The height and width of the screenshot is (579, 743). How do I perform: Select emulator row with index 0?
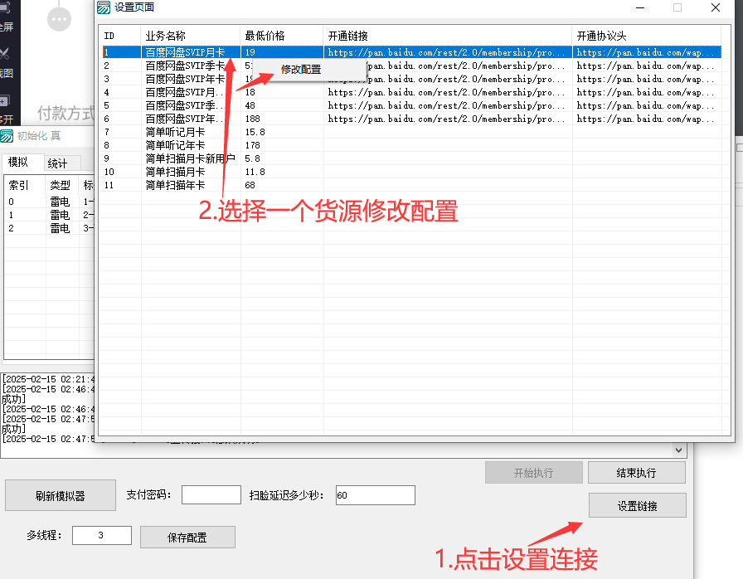[x=49, y=202]
